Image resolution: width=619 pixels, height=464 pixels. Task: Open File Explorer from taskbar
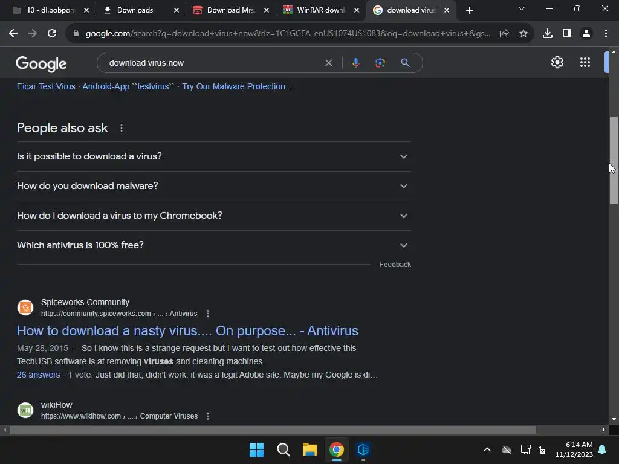[x=310, y=449]
